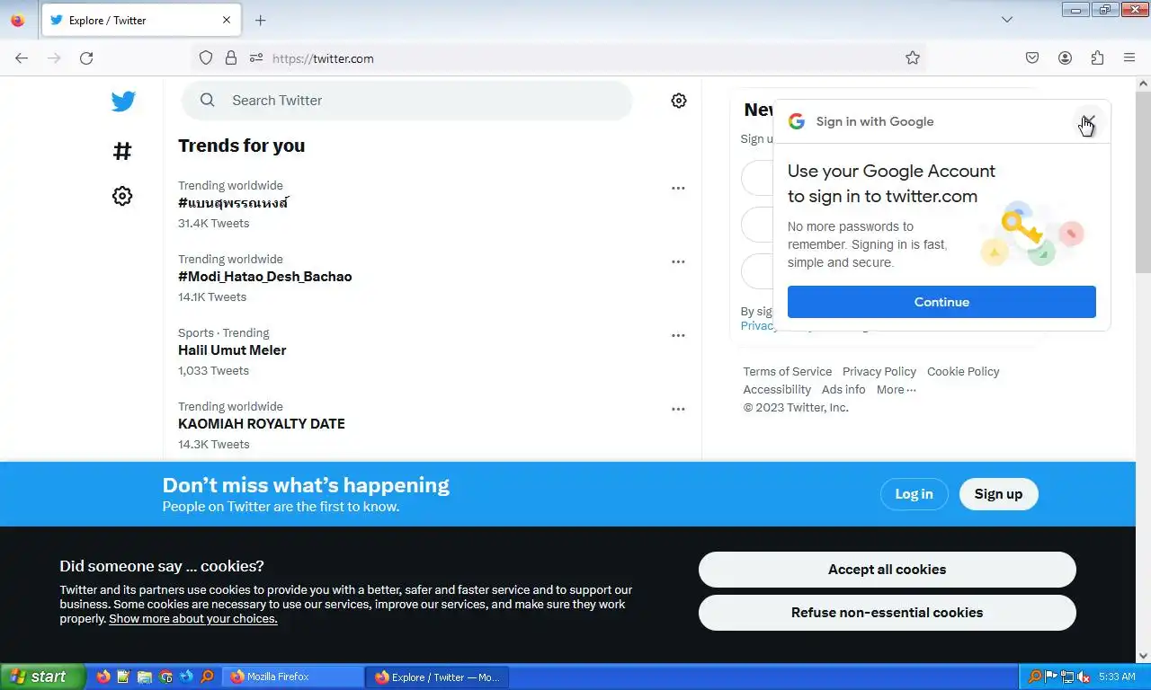Click the Google logo in sign-in popup
The width and height of the screenshot is (1151, 690).
click(796, 121)
